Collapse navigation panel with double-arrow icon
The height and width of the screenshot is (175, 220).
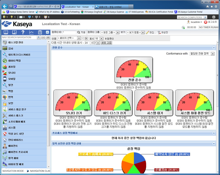[x=47, y=32]
